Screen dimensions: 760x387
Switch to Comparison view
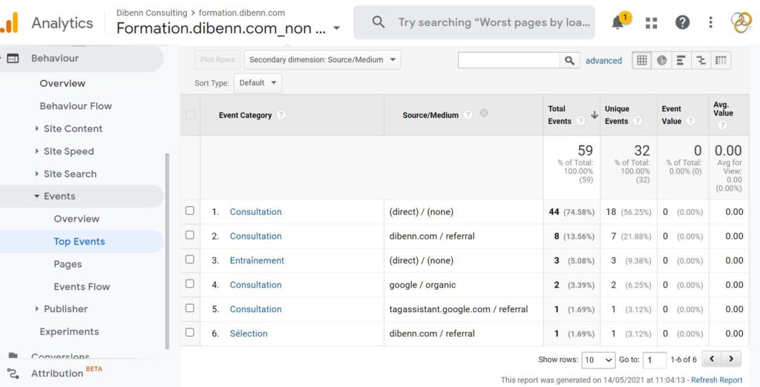coord(701,61)
